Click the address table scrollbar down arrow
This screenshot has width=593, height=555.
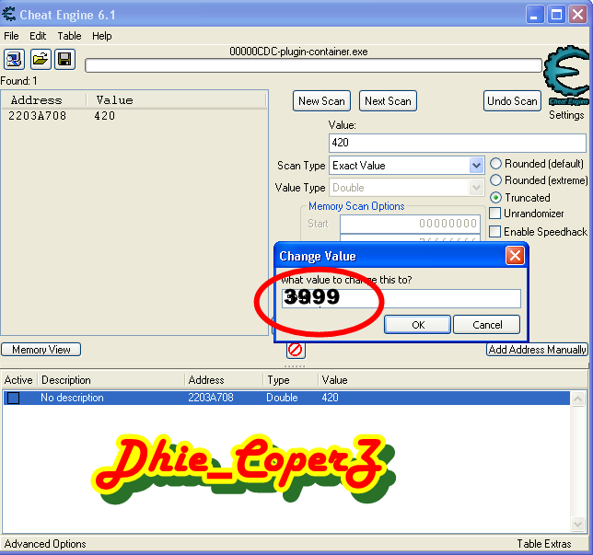[x=578, y=525]
